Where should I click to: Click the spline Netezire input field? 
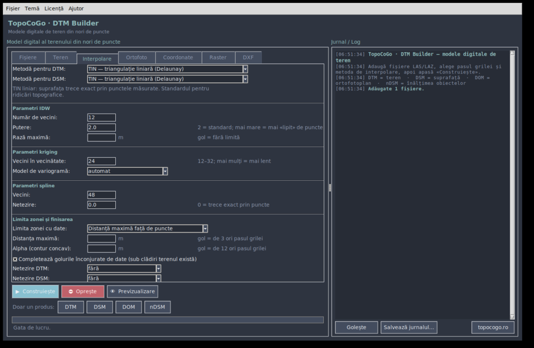(x=102, y=205)
